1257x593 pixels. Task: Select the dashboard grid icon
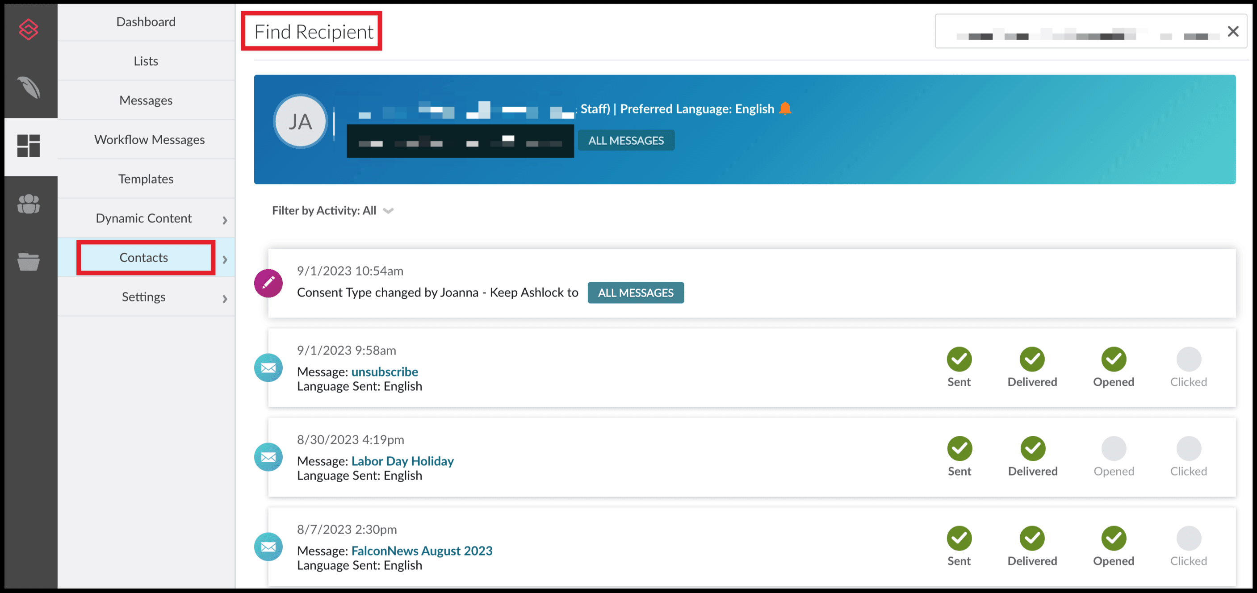click(28, 146)
